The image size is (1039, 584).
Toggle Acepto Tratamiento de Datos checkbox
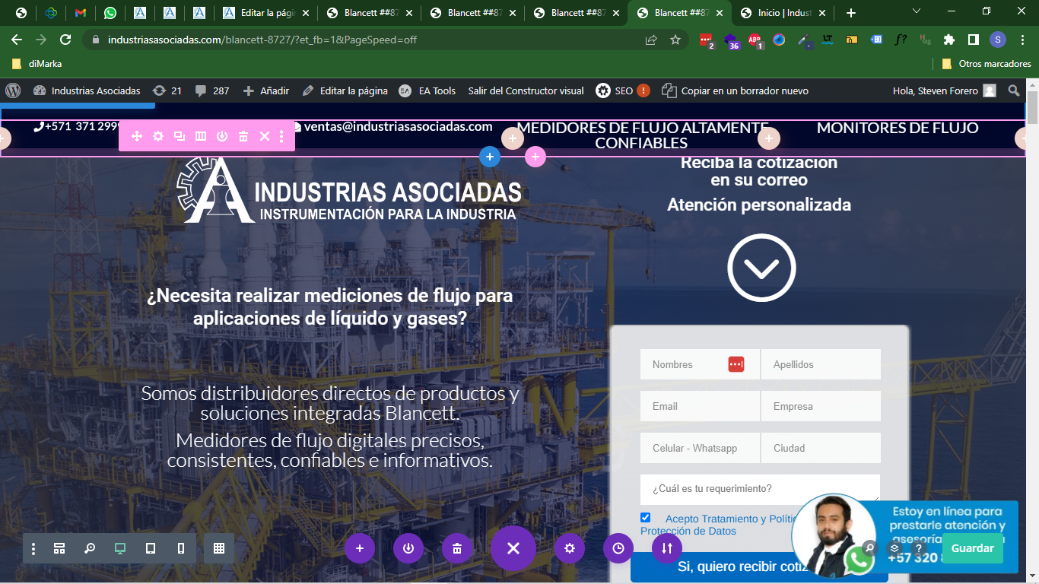(646, 518)
